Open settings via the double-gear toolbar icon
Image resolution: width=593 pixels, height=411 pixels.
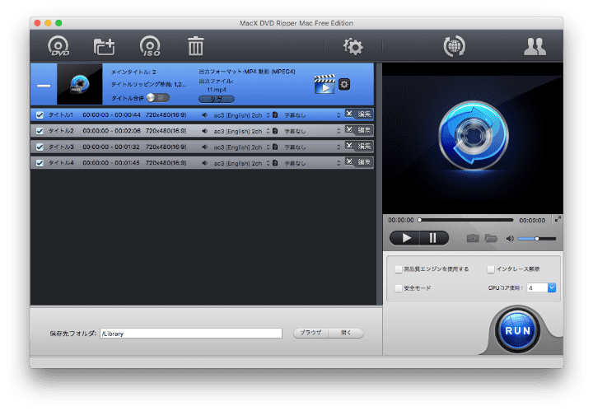(x=353, y=46)
